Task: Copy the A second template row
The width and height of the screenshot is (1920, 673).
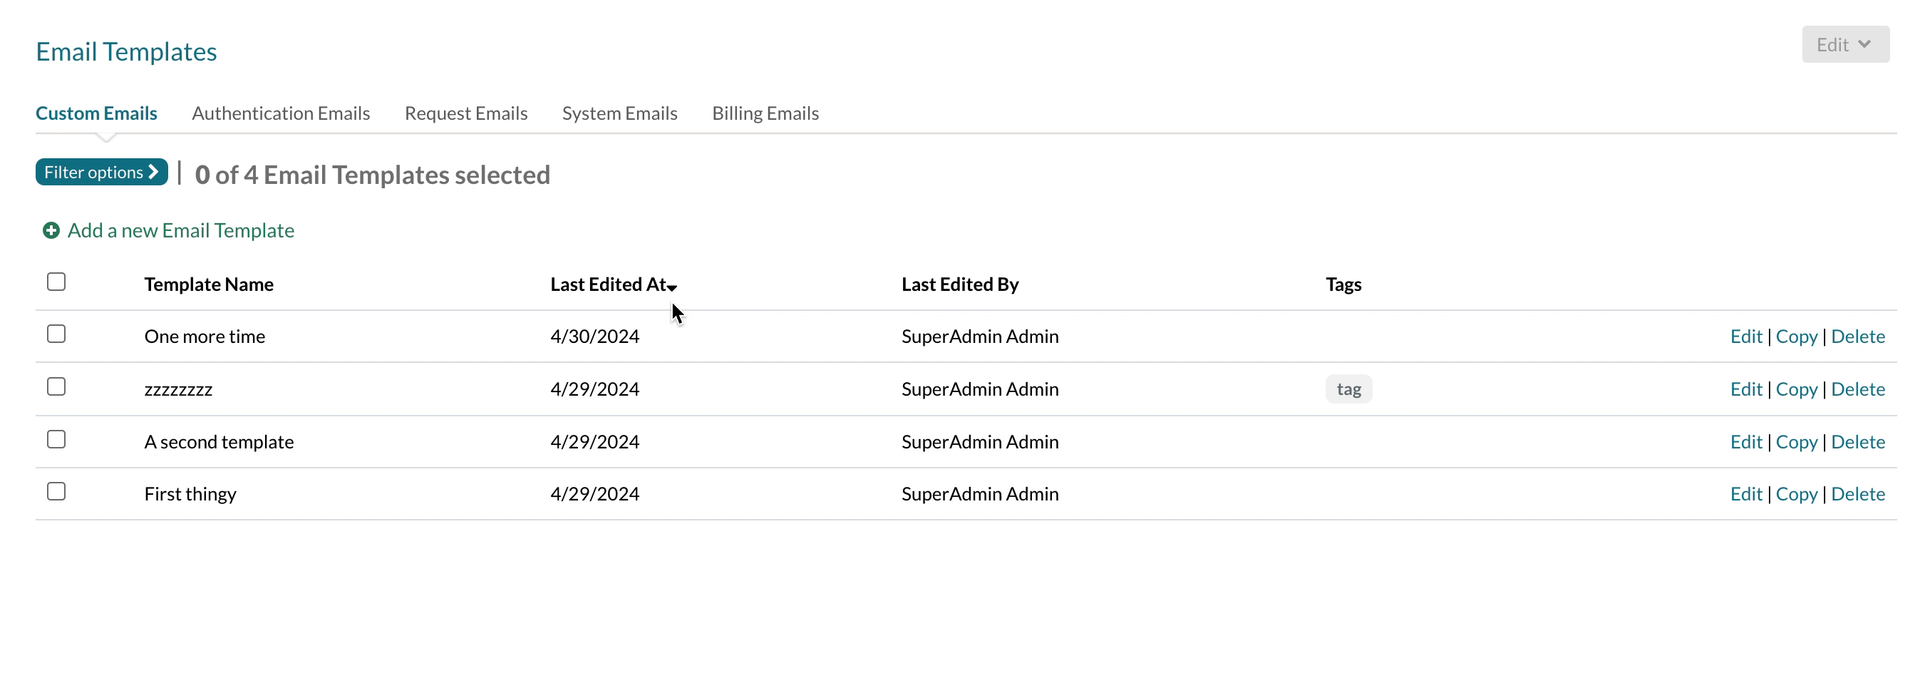Action: [x=1795, y=442]
